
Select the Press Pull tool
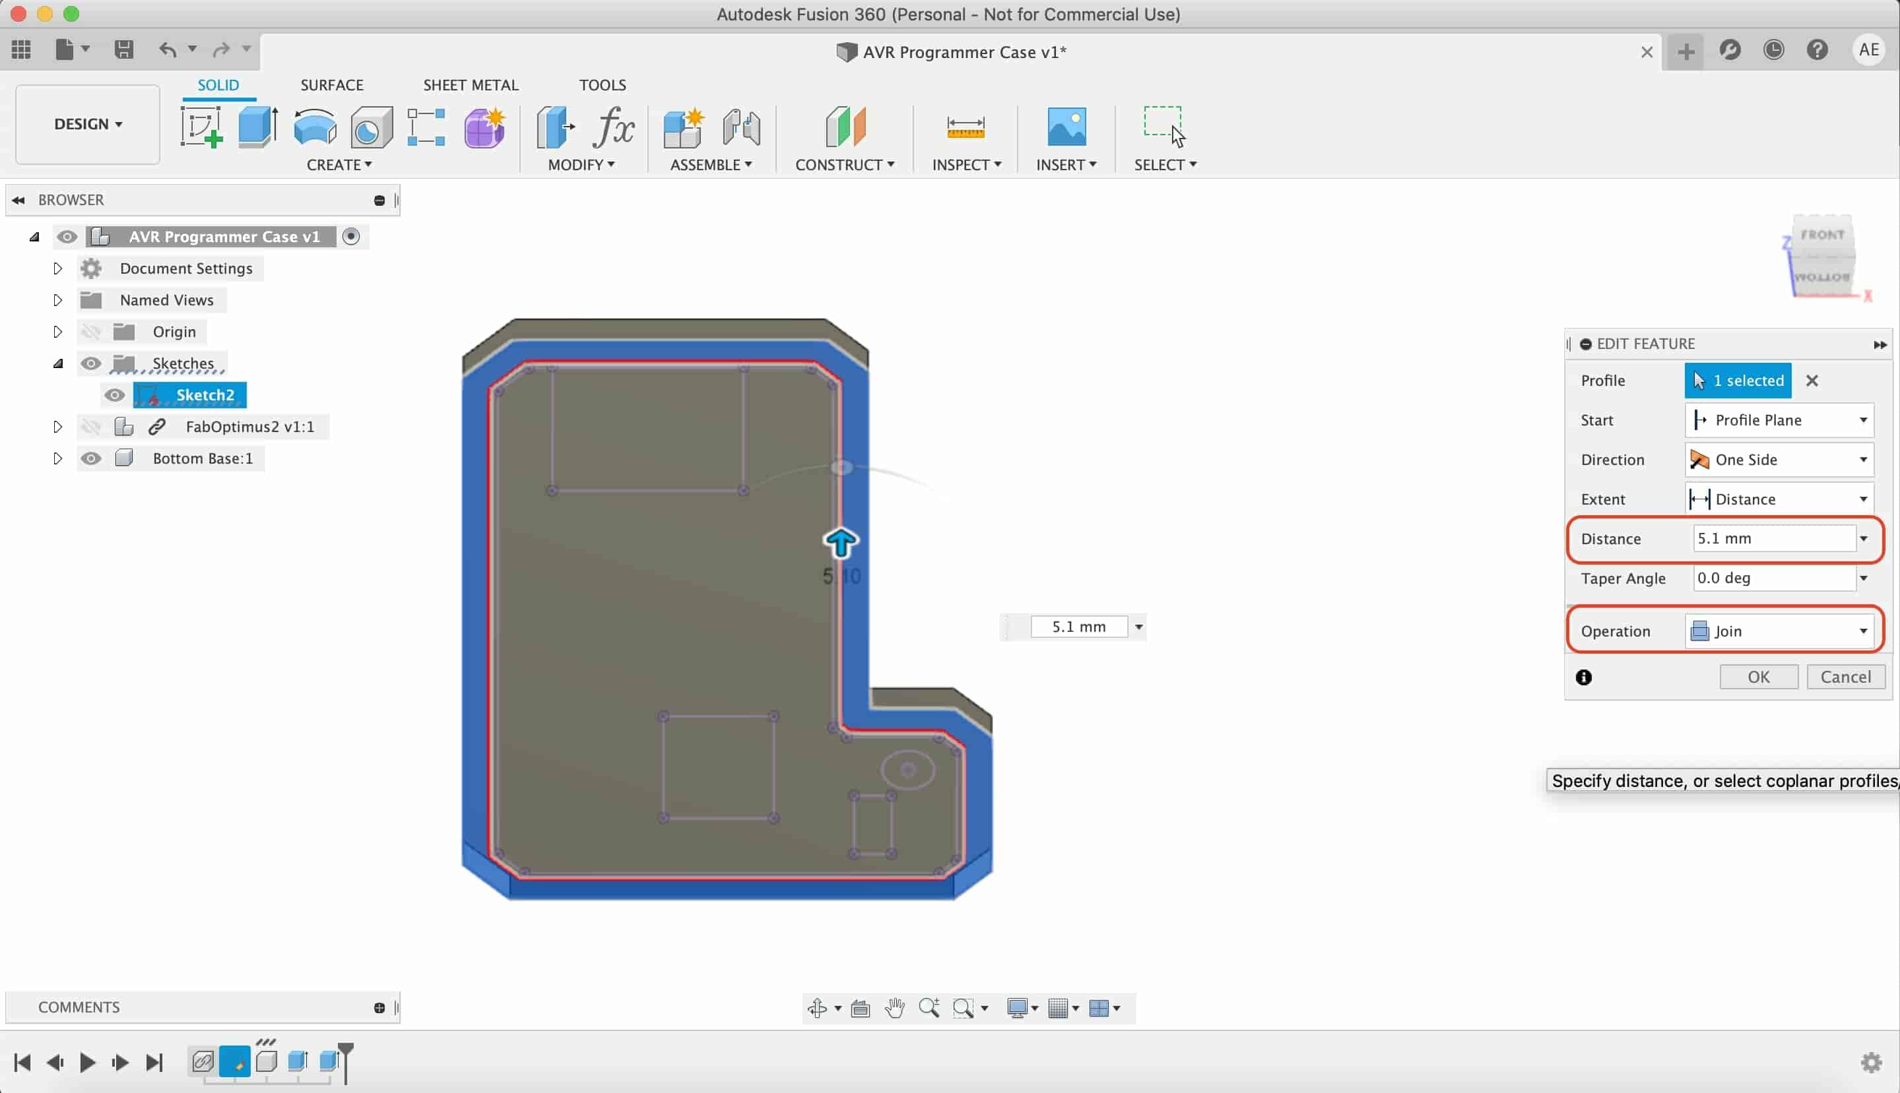point(555,126)
